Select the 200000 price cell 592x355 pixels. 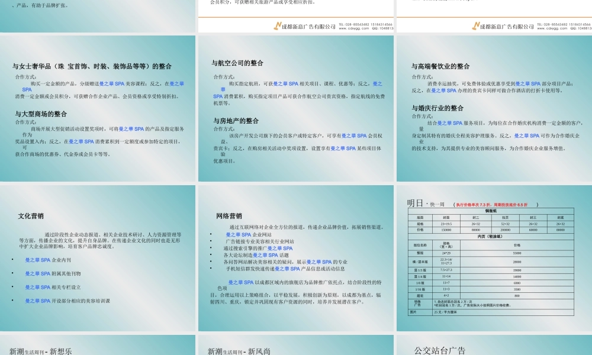[x=505, y=230]
